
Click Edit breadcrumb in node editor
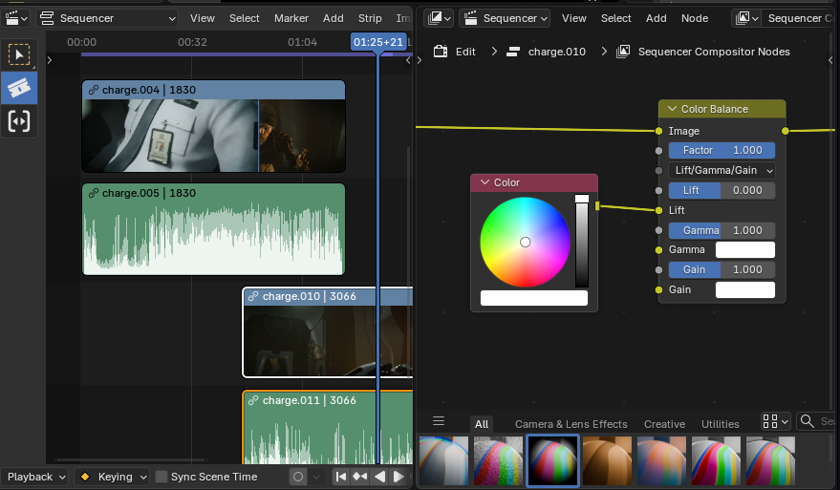(x=455, y=52)
